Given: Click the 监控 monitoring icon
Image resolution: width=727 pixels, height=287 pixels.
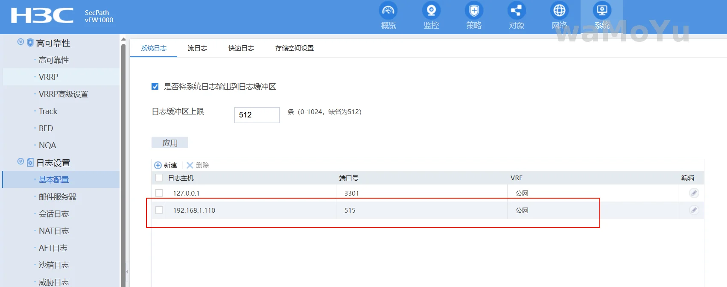Looking at the screenshot, I should pyautogui.click(x=431, y=11).
